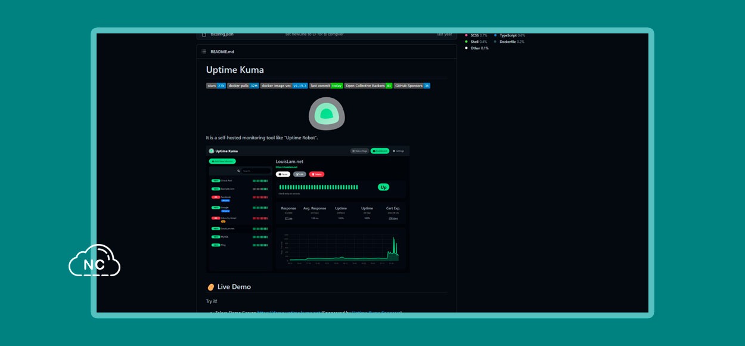Click the "Try it!" text
This screenshot has height=346, width=745.
(212, 301)
